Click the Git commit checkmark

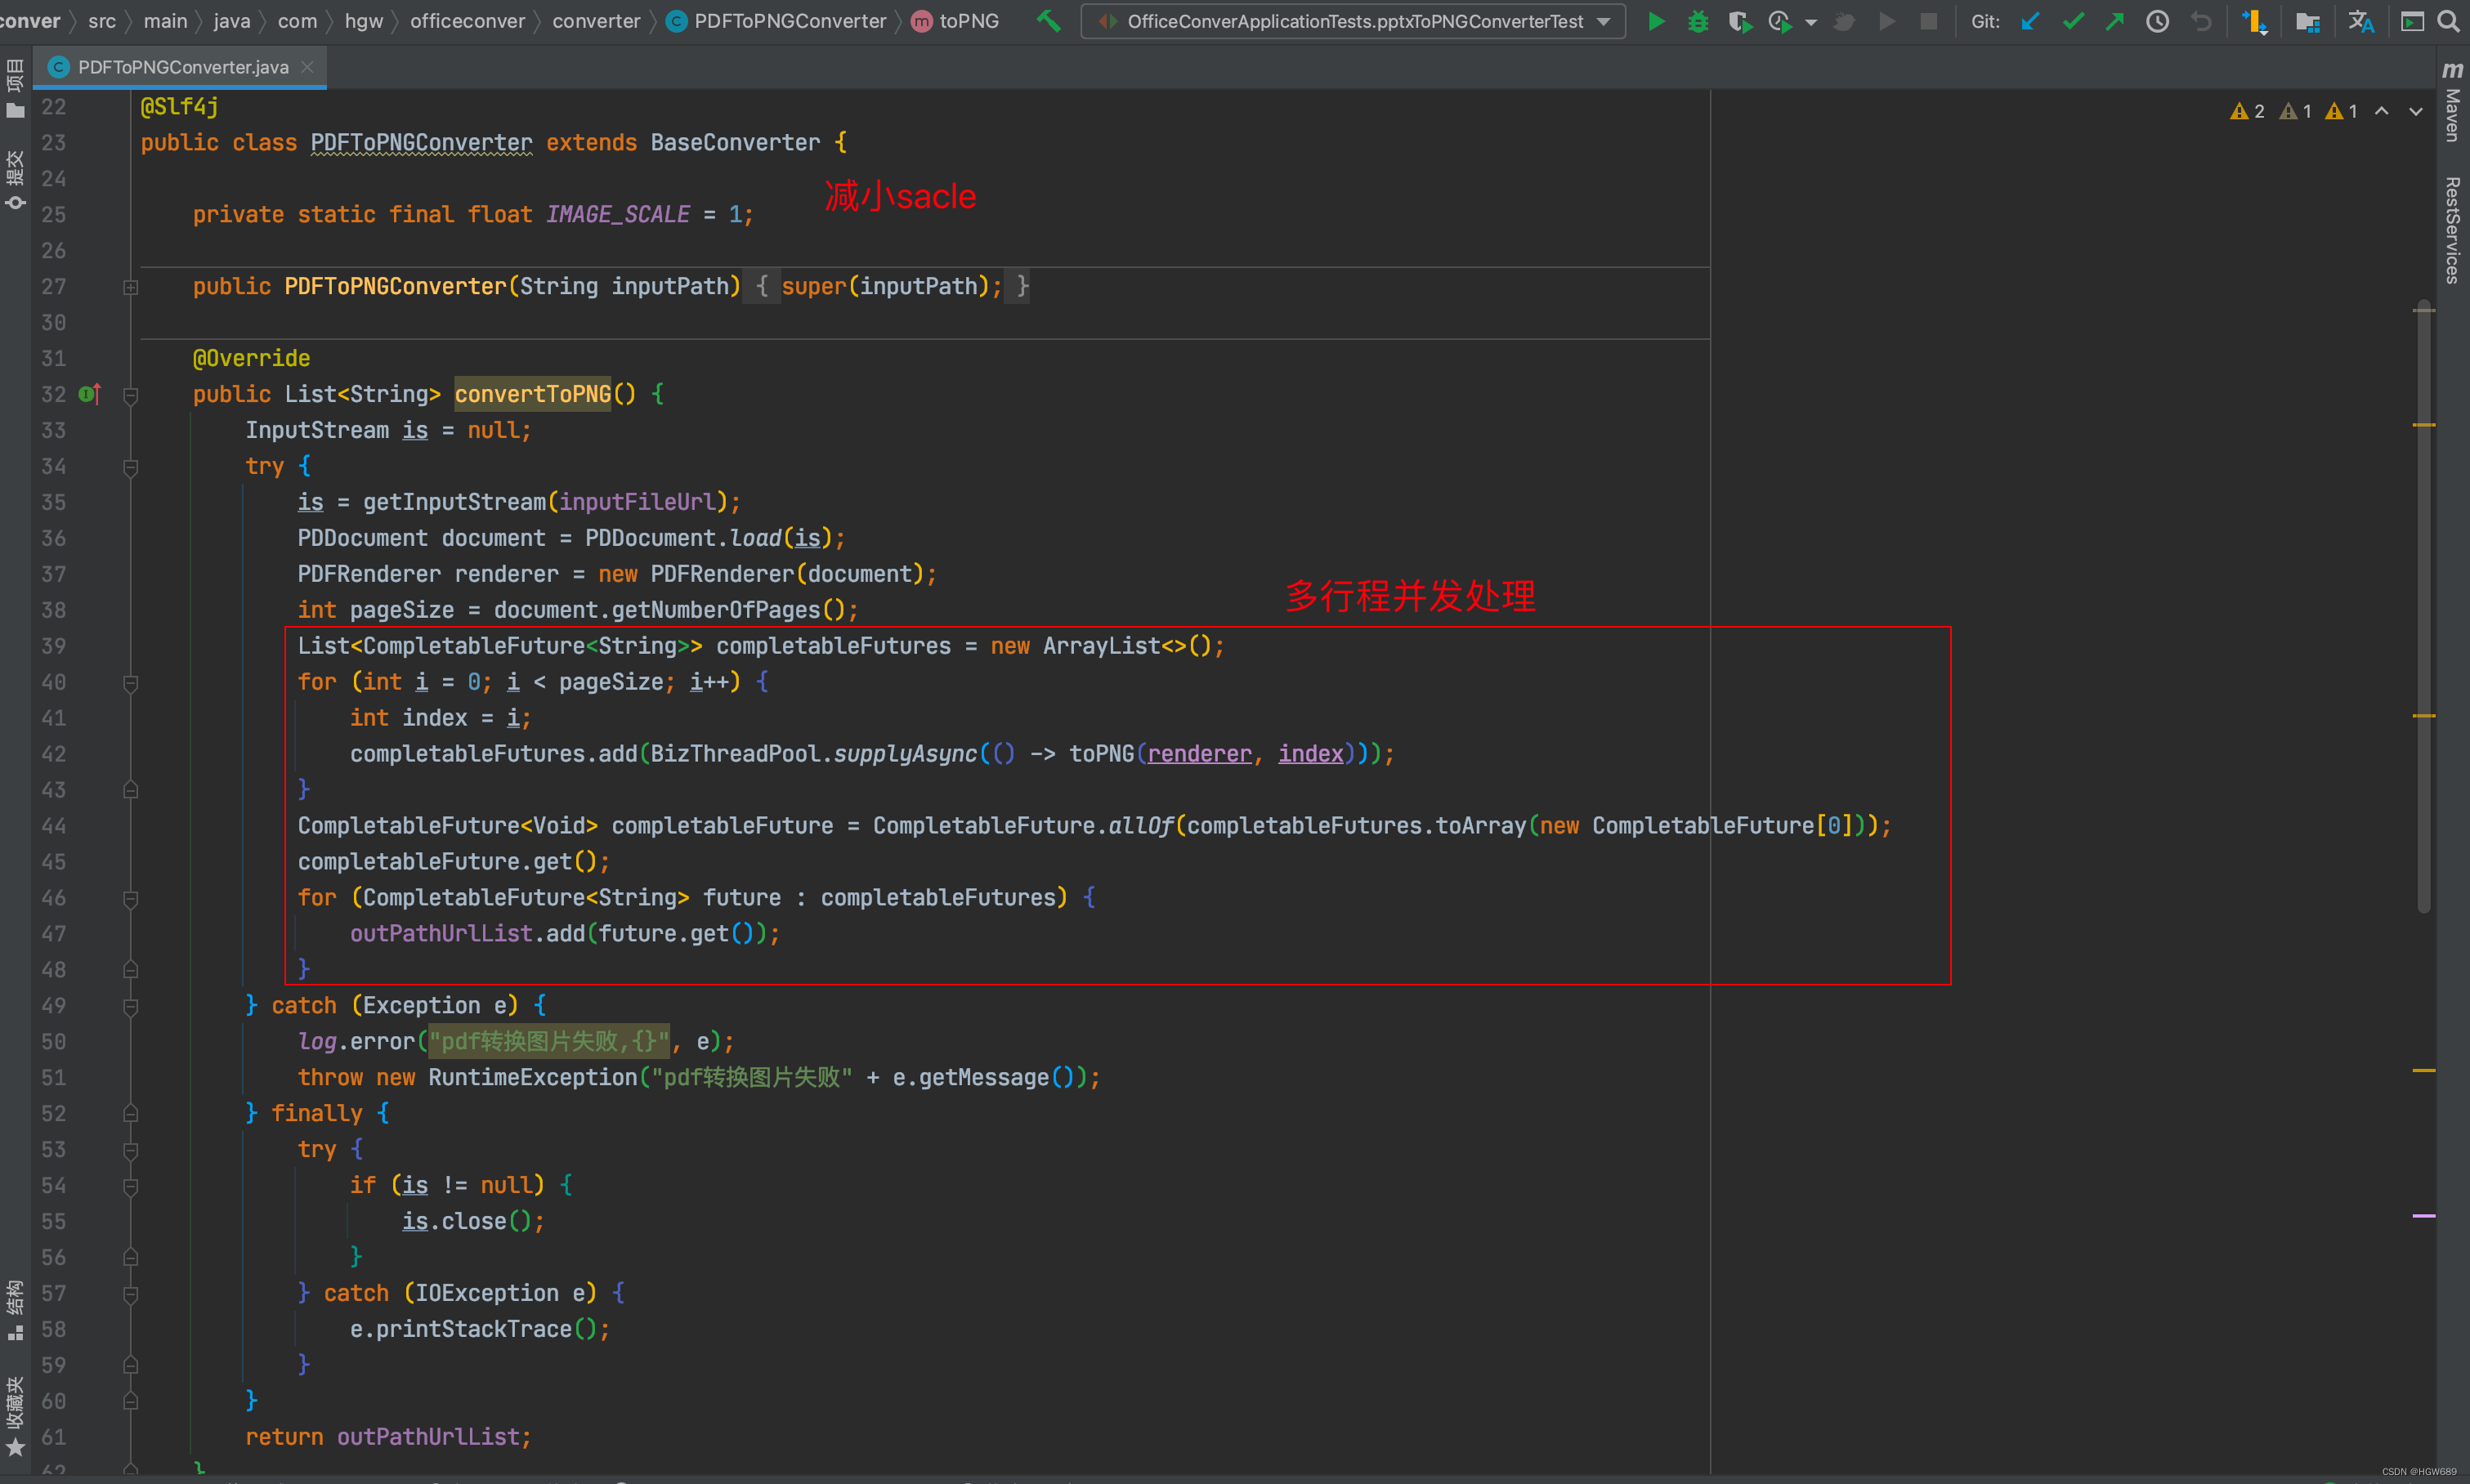click(2073, 21)
